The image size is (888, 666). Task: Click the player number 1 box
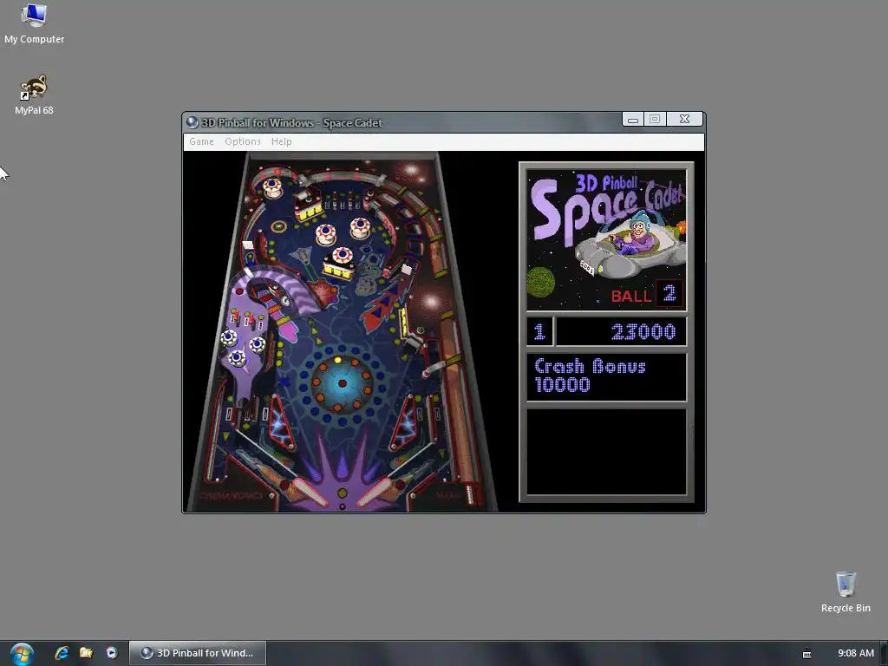[x=539, y=331]
